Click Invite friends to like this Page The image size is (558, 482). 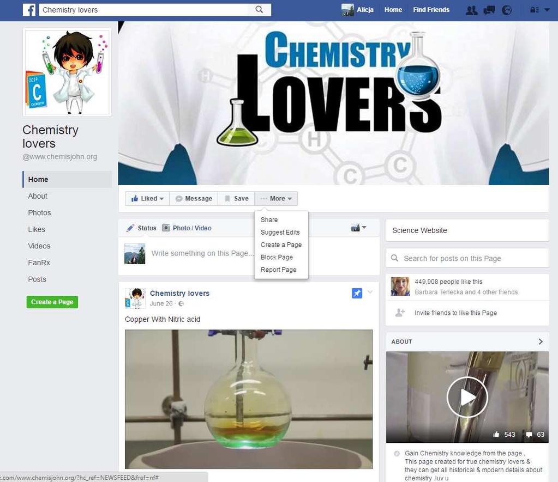click(x=455, y=313)
